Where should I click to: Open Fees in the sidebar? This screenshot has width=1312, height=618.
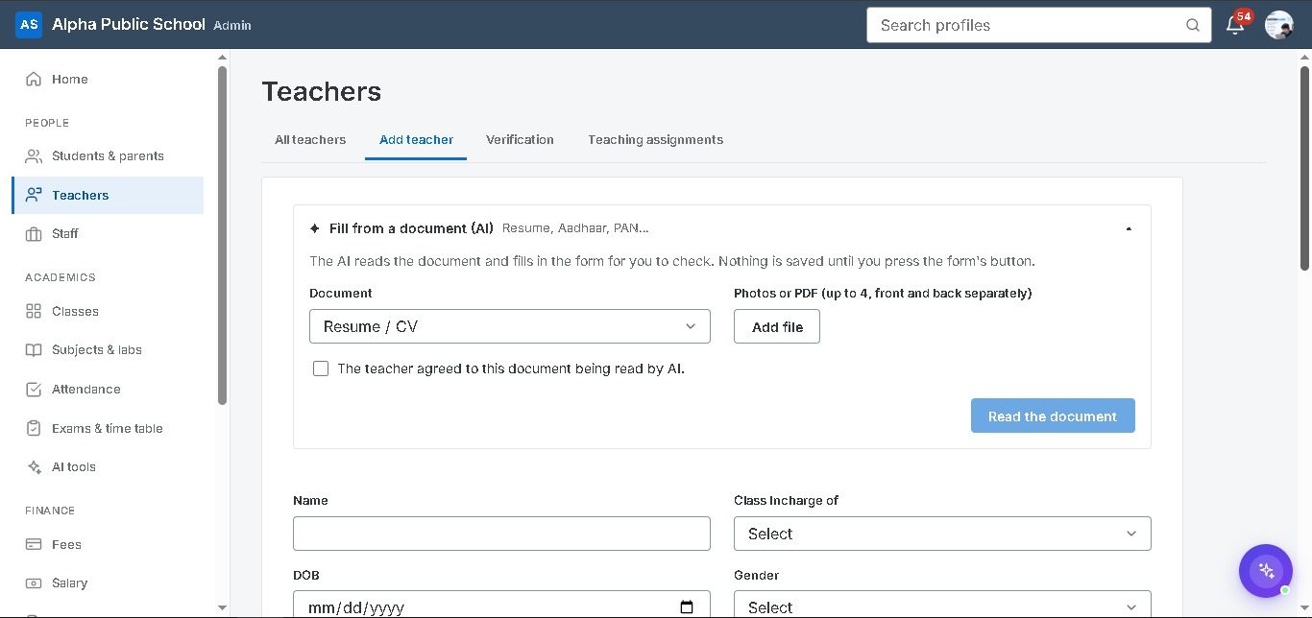(108, 544)
